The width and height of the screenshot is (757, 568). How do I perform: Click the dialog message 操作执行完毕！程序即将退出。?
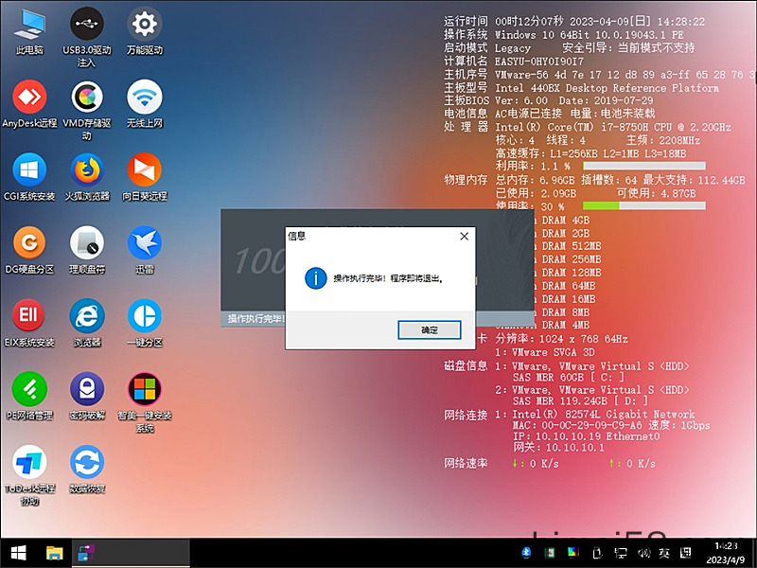[x=389, y=278]
